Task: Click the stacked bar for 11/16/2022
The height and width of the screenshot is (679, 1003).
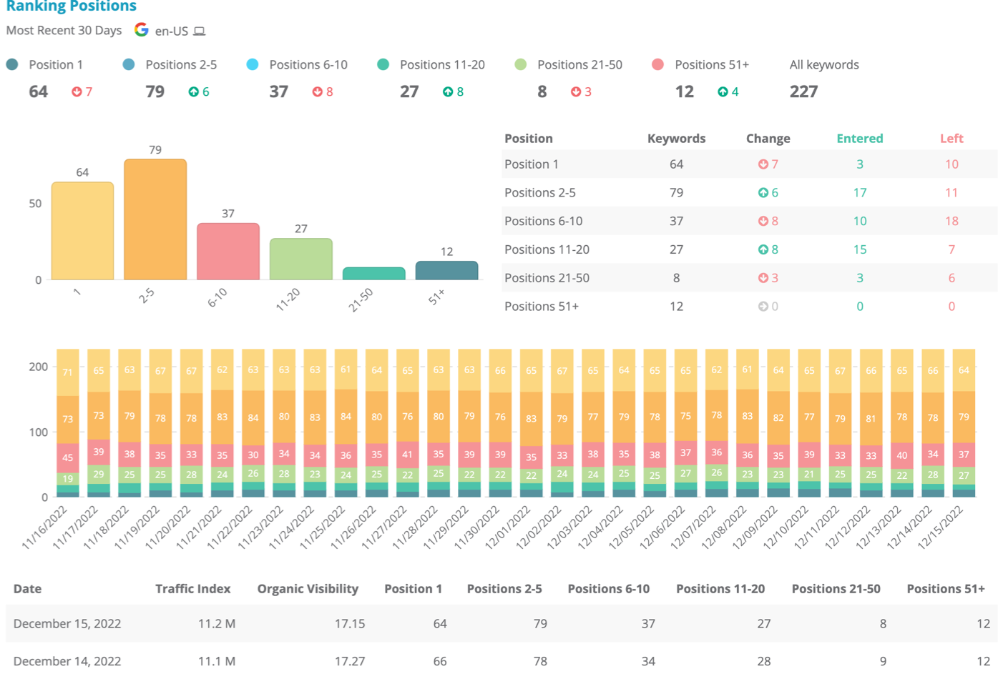Action: pyautogui.click(x=68, y=422)
